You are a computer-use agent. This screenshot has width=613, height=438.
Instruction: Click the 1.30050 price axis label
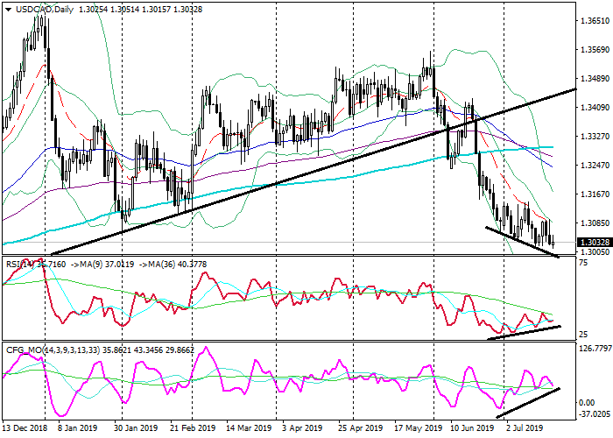pos(595,251)
